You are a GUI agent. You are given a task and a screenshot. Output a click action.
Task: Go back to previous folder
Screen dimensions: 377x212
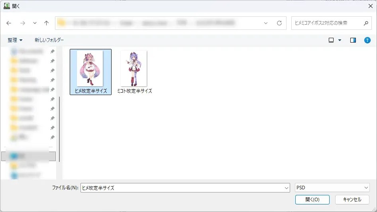pyautogui.click(x=9, y=23)
